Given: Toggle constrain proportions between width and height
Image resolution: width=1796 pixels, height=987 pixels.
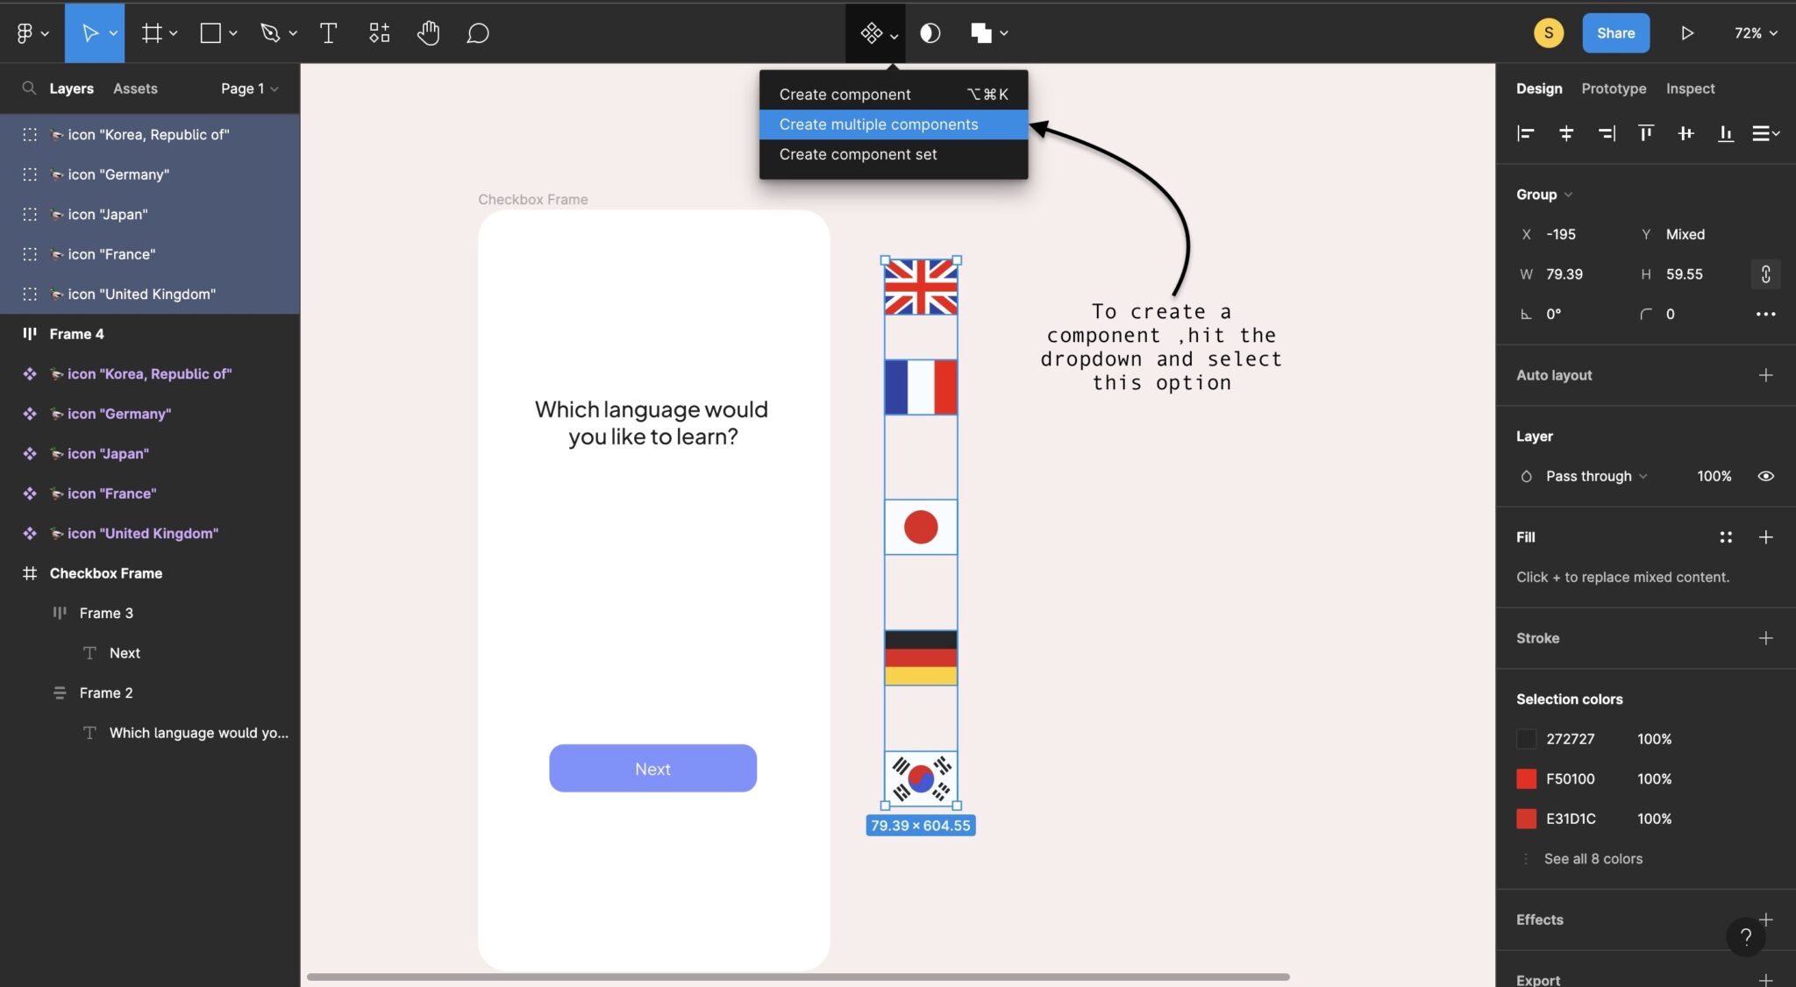Looking at the screenshot, I should [x=1765, y=273].
